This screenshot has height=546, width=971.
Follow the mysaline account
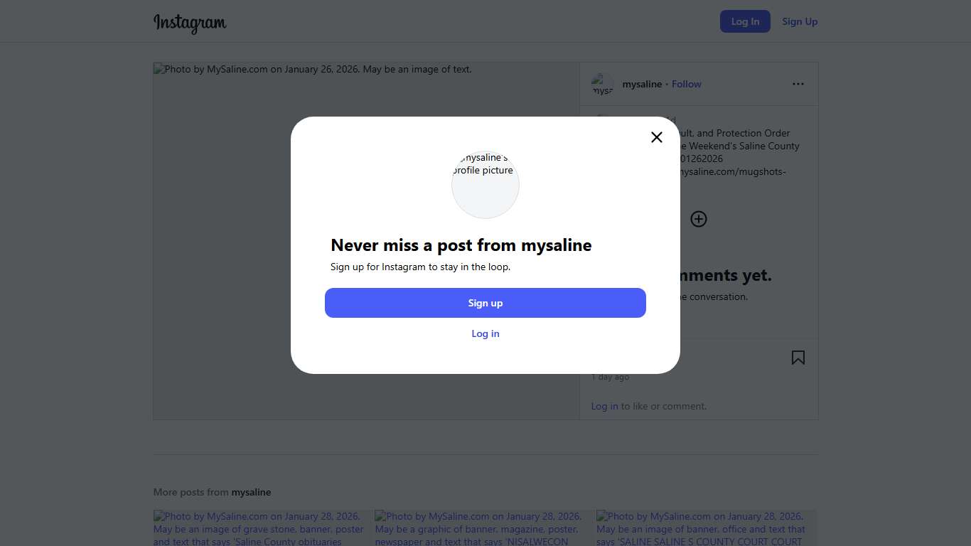tap(686, 84)
